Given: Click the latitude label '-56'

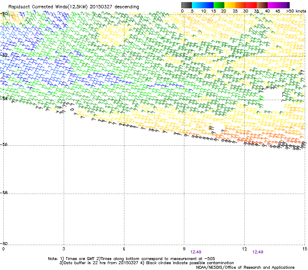Looking at the screenshot, I should point(4,144).
